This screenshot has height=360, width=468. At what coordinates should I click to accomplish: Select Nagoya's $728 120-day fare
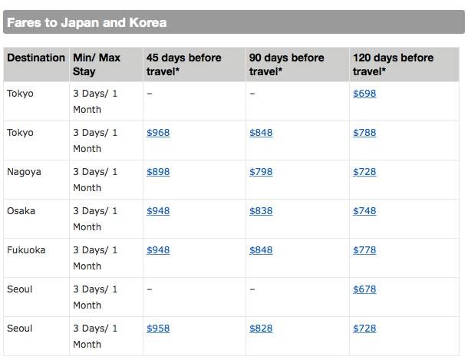pos(364,172)
